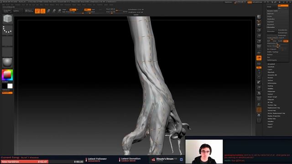Enable the Zsub sculpt mode

(93, 10)
